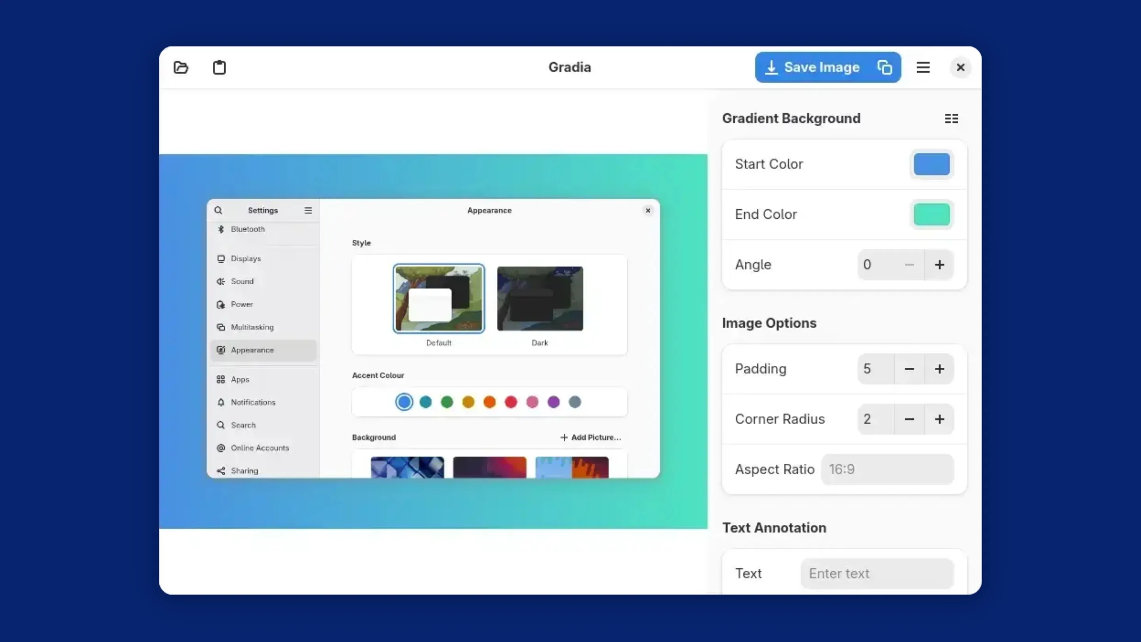Choose the dark purple-orange background wallpaper
This screenshot has width=1141, height=642.
(x=490, y=468)
